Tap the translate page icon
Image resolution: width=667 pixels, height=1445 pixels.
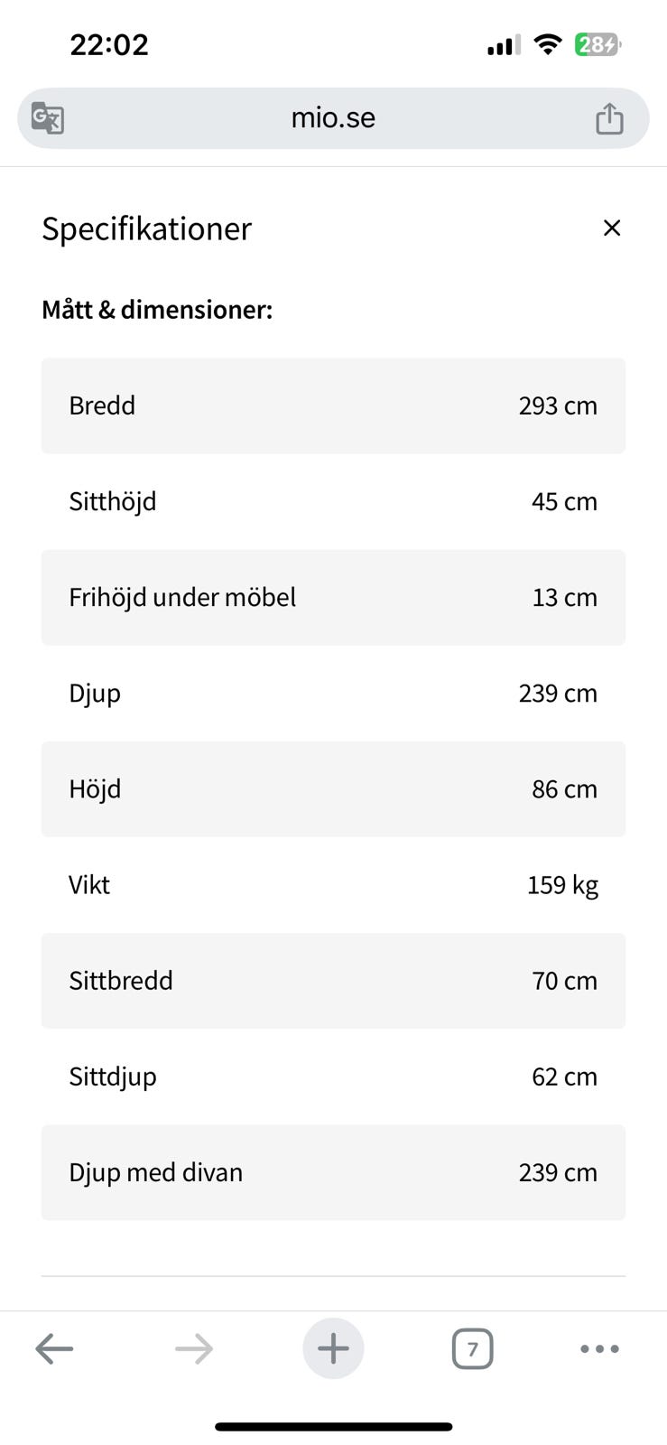click(x=48, y=118)
